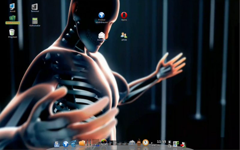Click the 8% usage monitor applet
Viewport: 240px width, 150px height.
point(96,142)
